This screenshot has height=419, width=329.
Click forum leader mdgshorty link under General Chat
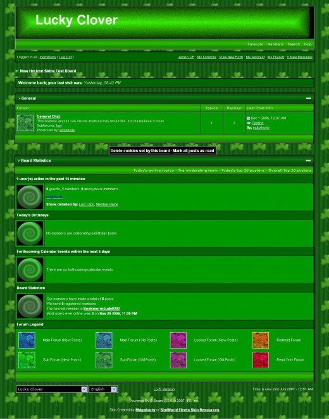[x=67, y=130]
